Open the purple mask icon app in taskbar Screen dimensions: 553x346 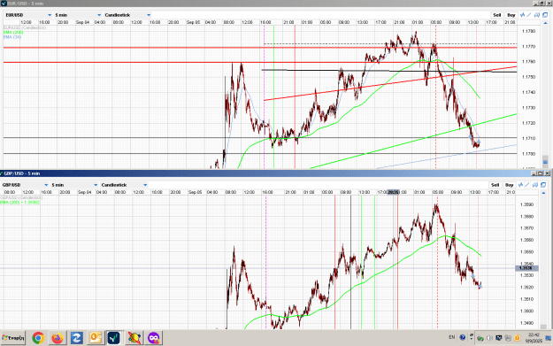pos(153,338)
